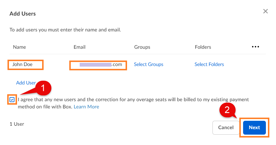The image size is (276, 145).
Task: Open the Select Groups picker
Action: (148, 65)
